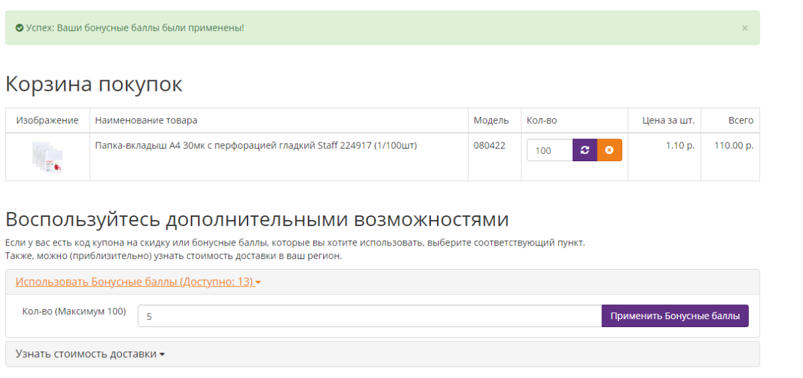Select the total 110.00 р.

click(x=734, y=145)
